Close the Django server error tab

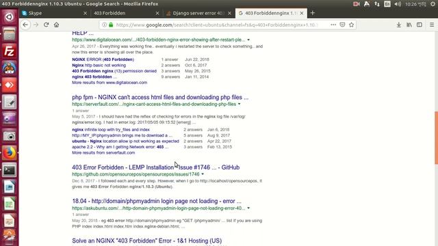229,13
